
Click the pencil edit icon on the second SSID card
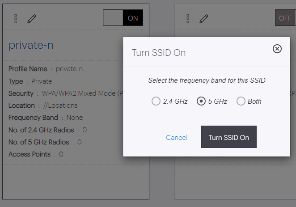coord(204,19)
